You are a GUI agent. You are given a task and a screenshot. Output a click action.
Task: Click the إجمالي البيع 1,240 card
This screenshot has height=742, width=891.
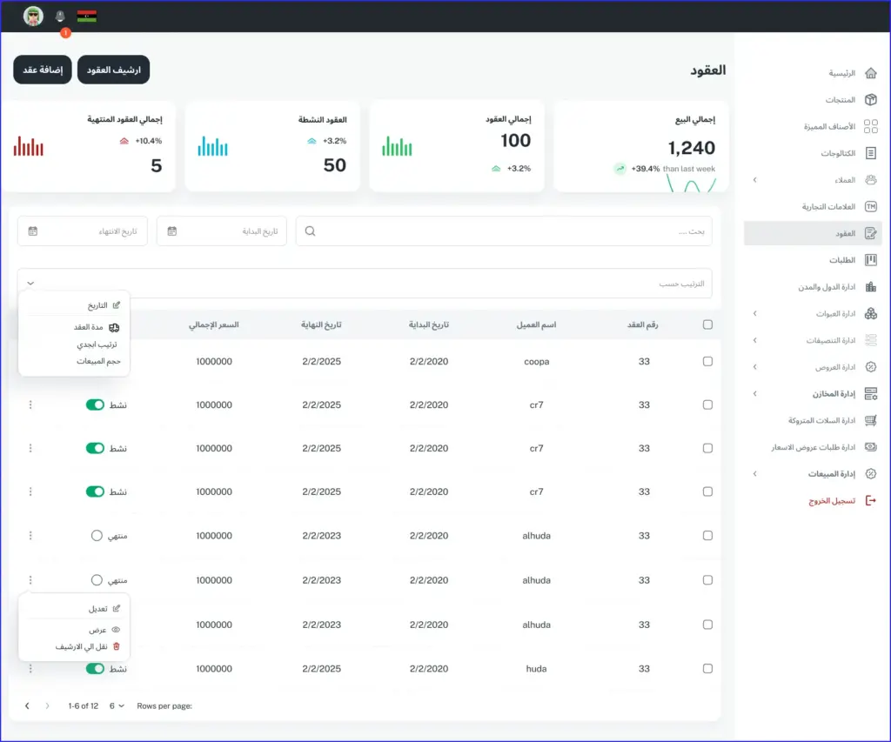point(641,147)
